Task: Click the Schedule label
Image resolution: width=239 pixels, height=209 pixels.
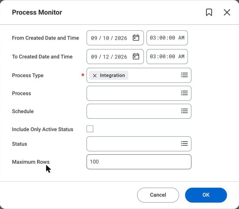Action: [x=23, y=111]
